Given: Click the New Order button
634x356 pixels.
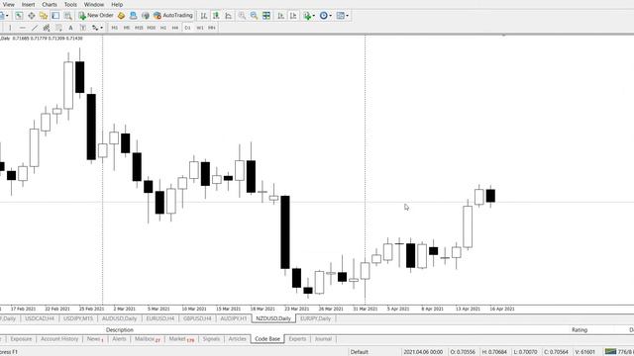Looking at the screenshot, I should point(96,16).
